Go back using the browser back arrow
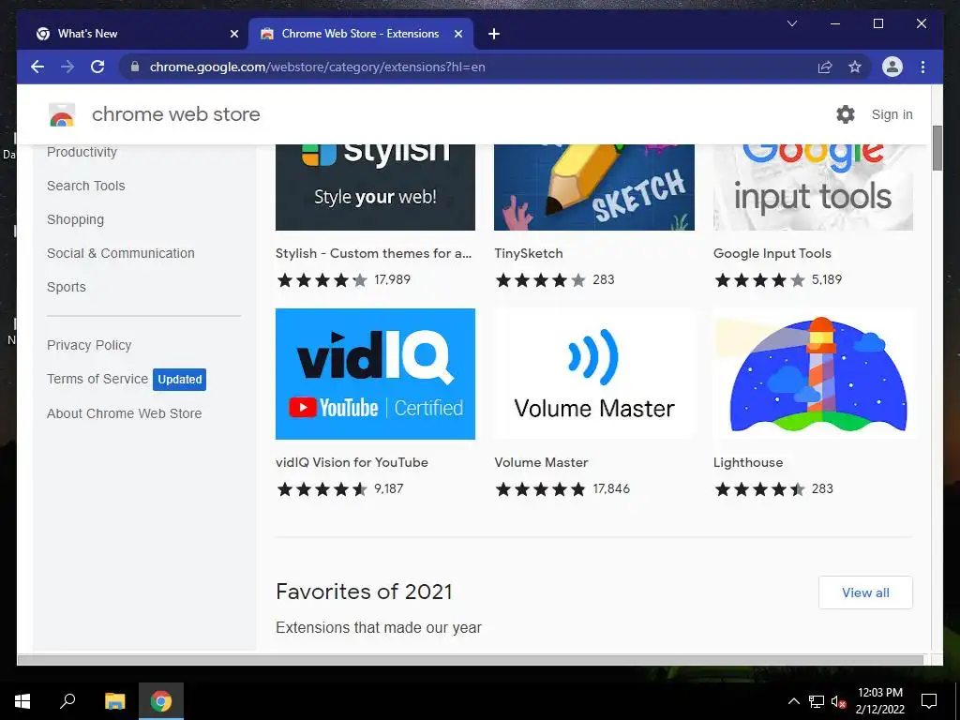960x720 pixels. (37, 67)
